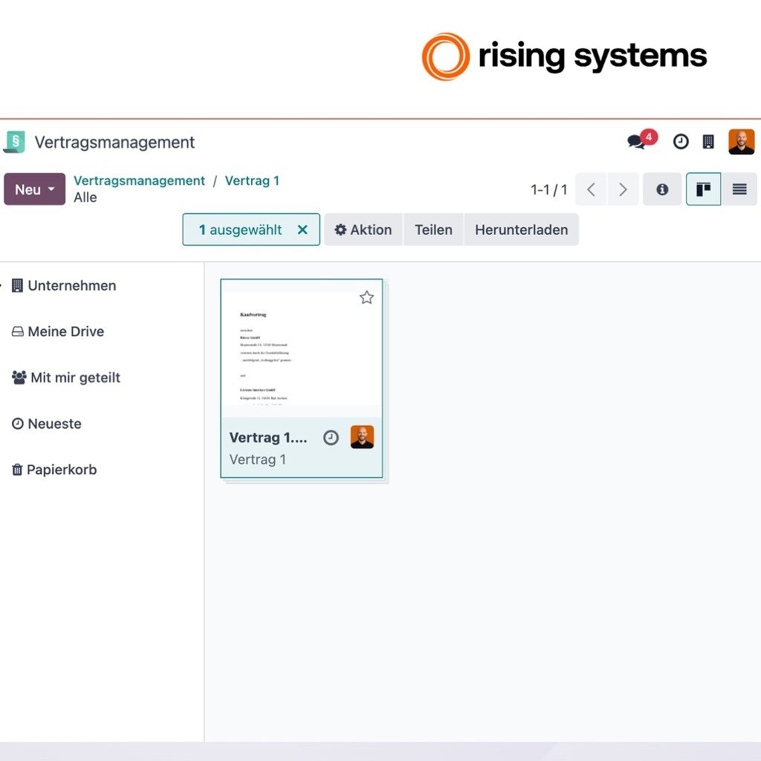Open the messages chat bubble icon
This screenshot has height=761, width=761.
[x=636, y=142]
